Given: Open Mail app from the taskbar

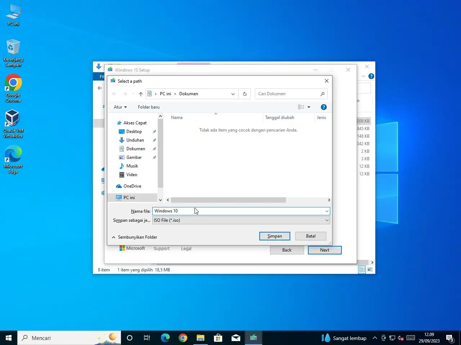Looking at the screenshot, I should click(x=236, y=338).
